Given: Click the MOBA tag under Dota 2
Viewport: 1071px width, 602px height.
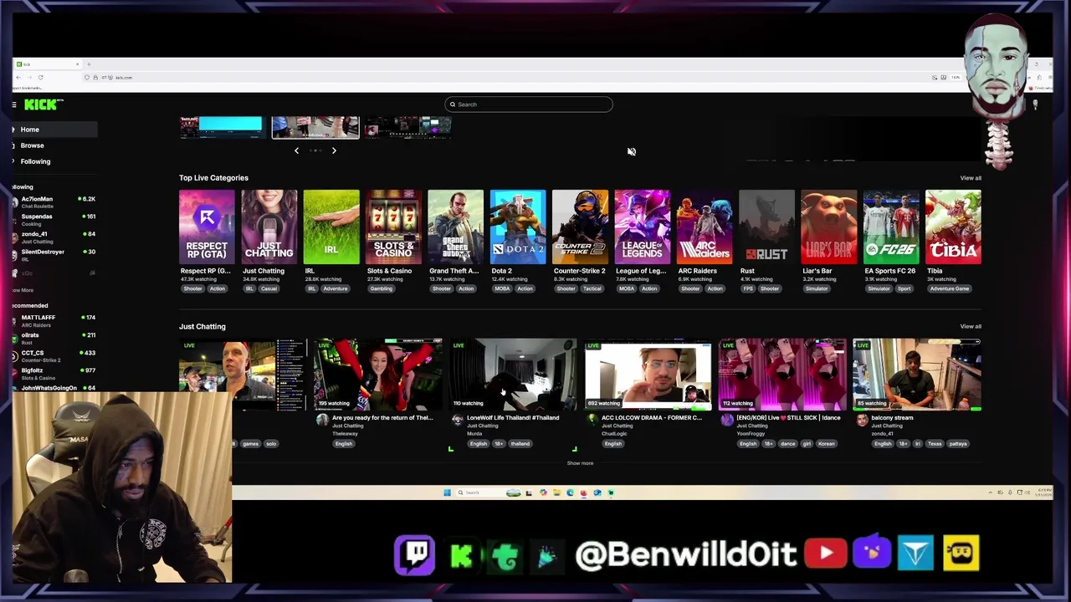Looking at the screenshot, I should 502,289.
